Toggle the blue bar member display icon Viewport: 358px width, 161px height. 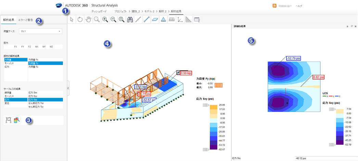146,20
